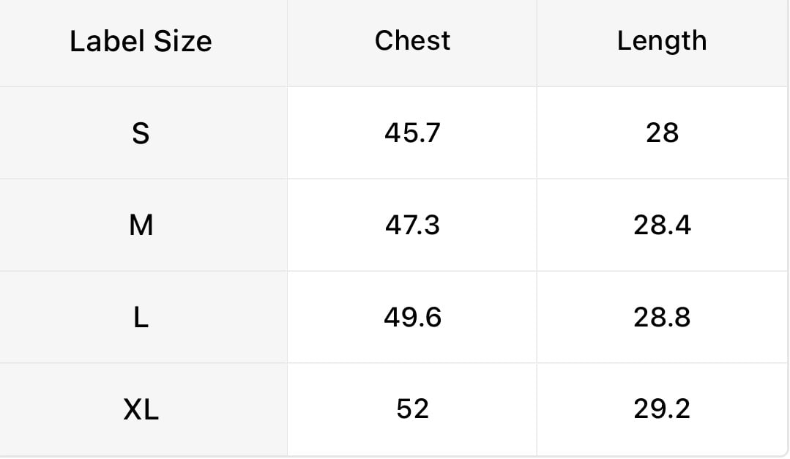
Task: Choose the L size row label
Action: point(141,318)
